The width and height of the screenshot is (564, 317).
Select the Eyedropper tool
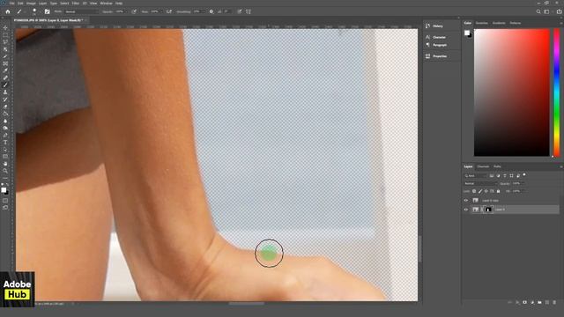click(5, 70)
